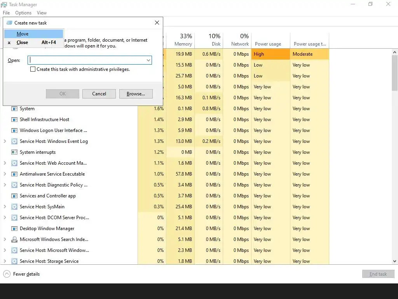Image resolution: width=398 pixels, height=299 pixels.
Task: Expand Service Host: Microsoft Windows row
Action: click(5, 250)
